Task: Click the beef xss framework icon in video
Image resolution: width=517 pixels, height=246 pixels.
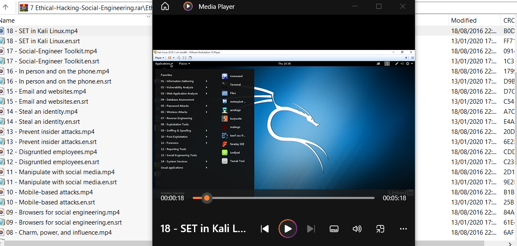Action: [x=225, y=136]
